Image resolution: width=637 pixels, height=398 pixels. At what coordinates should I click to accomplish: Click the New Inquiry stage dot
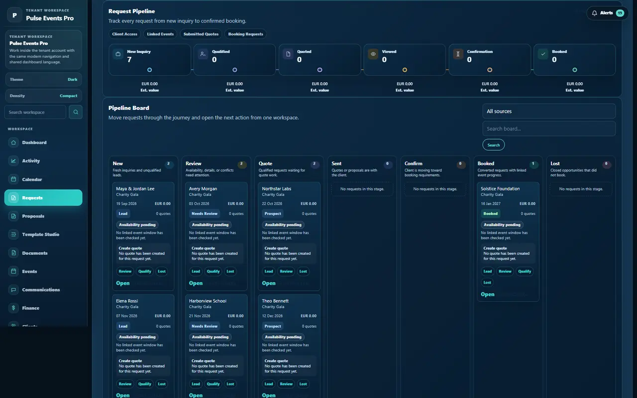149,70
